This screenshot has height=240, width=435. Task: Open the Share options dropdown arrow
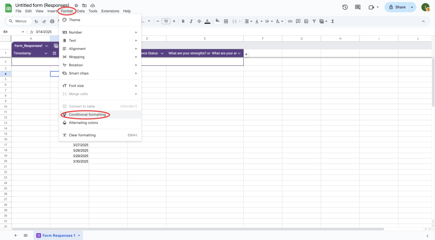click(x=412, y=7)
